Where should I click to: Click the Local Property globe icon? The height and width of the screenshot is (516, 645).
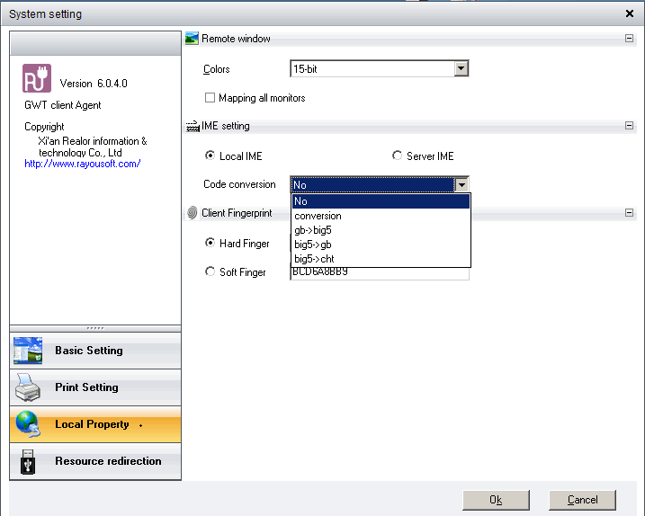[x=28, y=424]
